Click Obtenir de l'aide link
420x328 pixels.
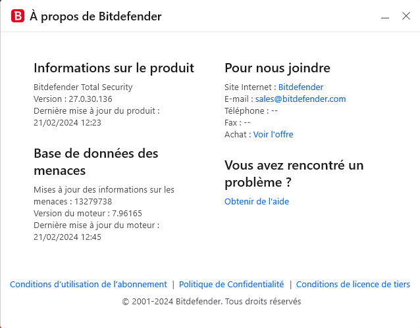[x=257, y=201]
